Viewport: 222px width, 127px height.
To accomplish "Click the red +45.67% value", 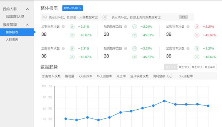I will click(210, 35).
